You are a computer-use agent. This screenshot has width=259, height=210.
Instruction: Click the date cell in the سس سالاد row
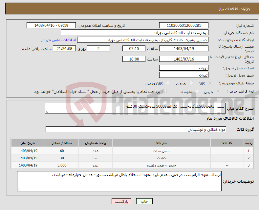tap(28, 151)
